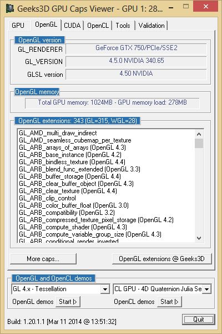Click the GL_RENDERER value field

coord(136,48)
